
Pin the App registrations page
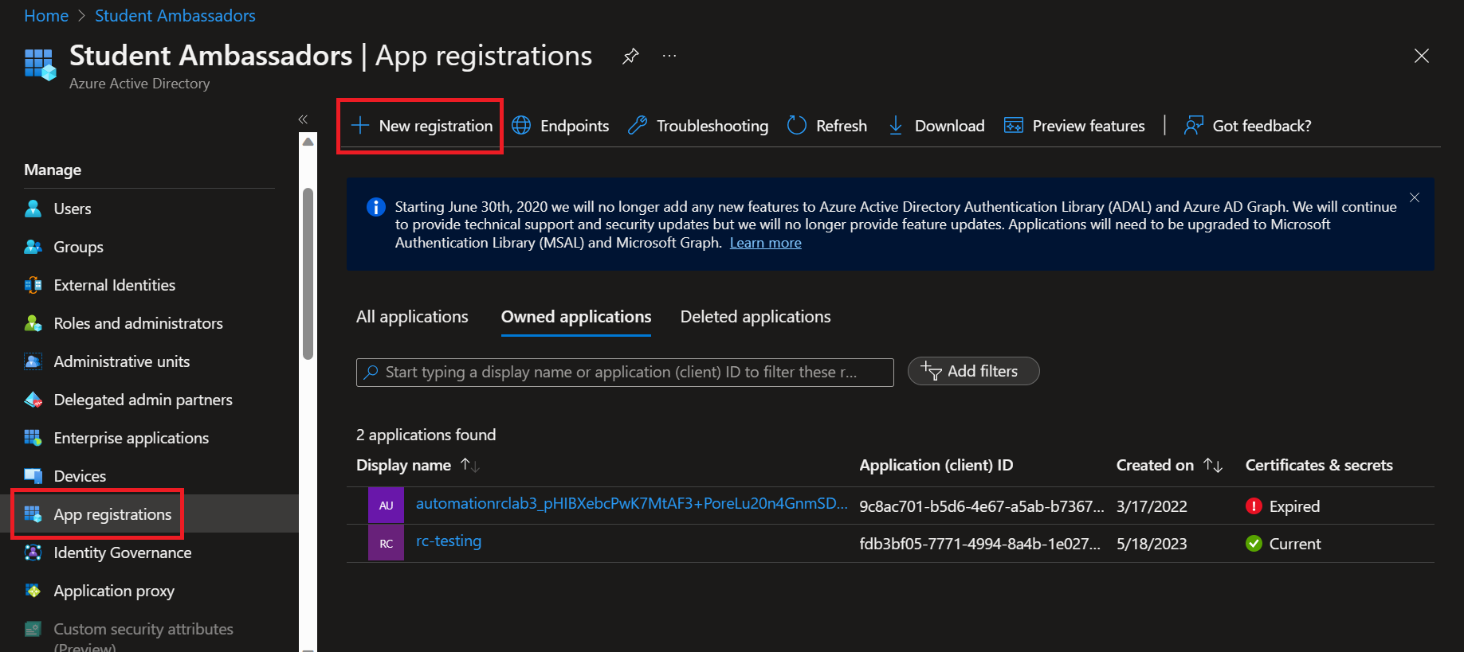click(630, 57)
